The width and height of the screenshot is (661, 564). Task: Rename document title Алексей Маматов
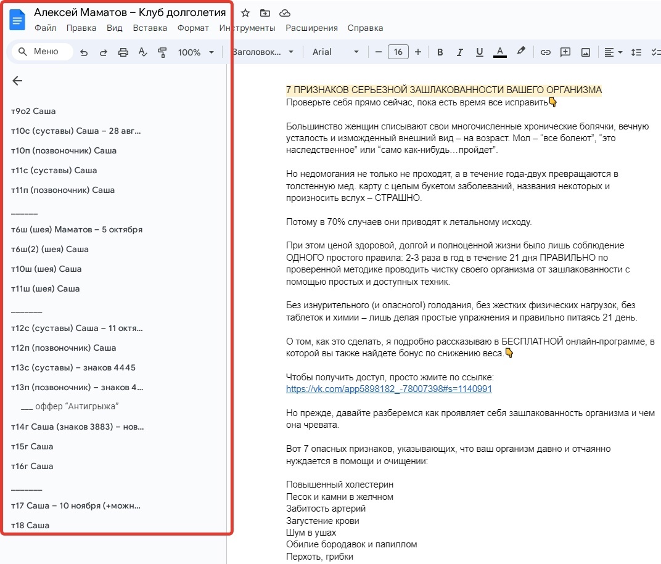[130, 12]
